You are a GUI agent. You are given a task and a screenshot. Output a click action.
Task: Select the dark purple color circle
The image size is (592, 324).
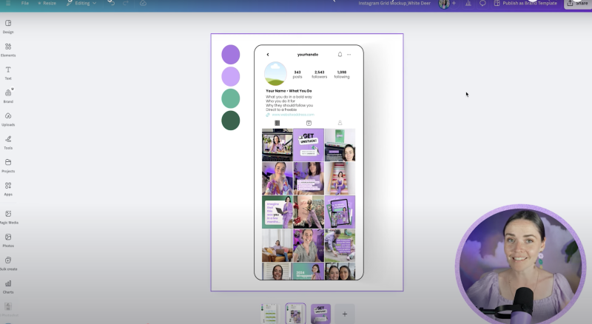point(231,55)
